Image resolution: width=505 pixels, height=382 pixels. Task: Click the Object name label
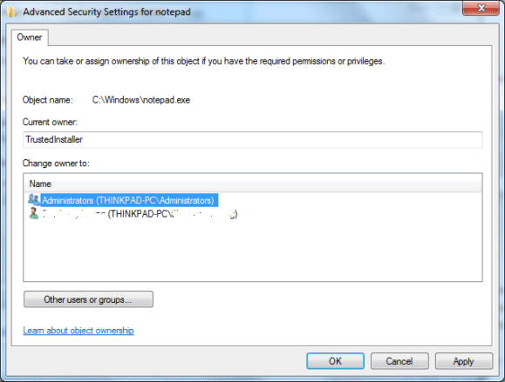coord(48,100)
